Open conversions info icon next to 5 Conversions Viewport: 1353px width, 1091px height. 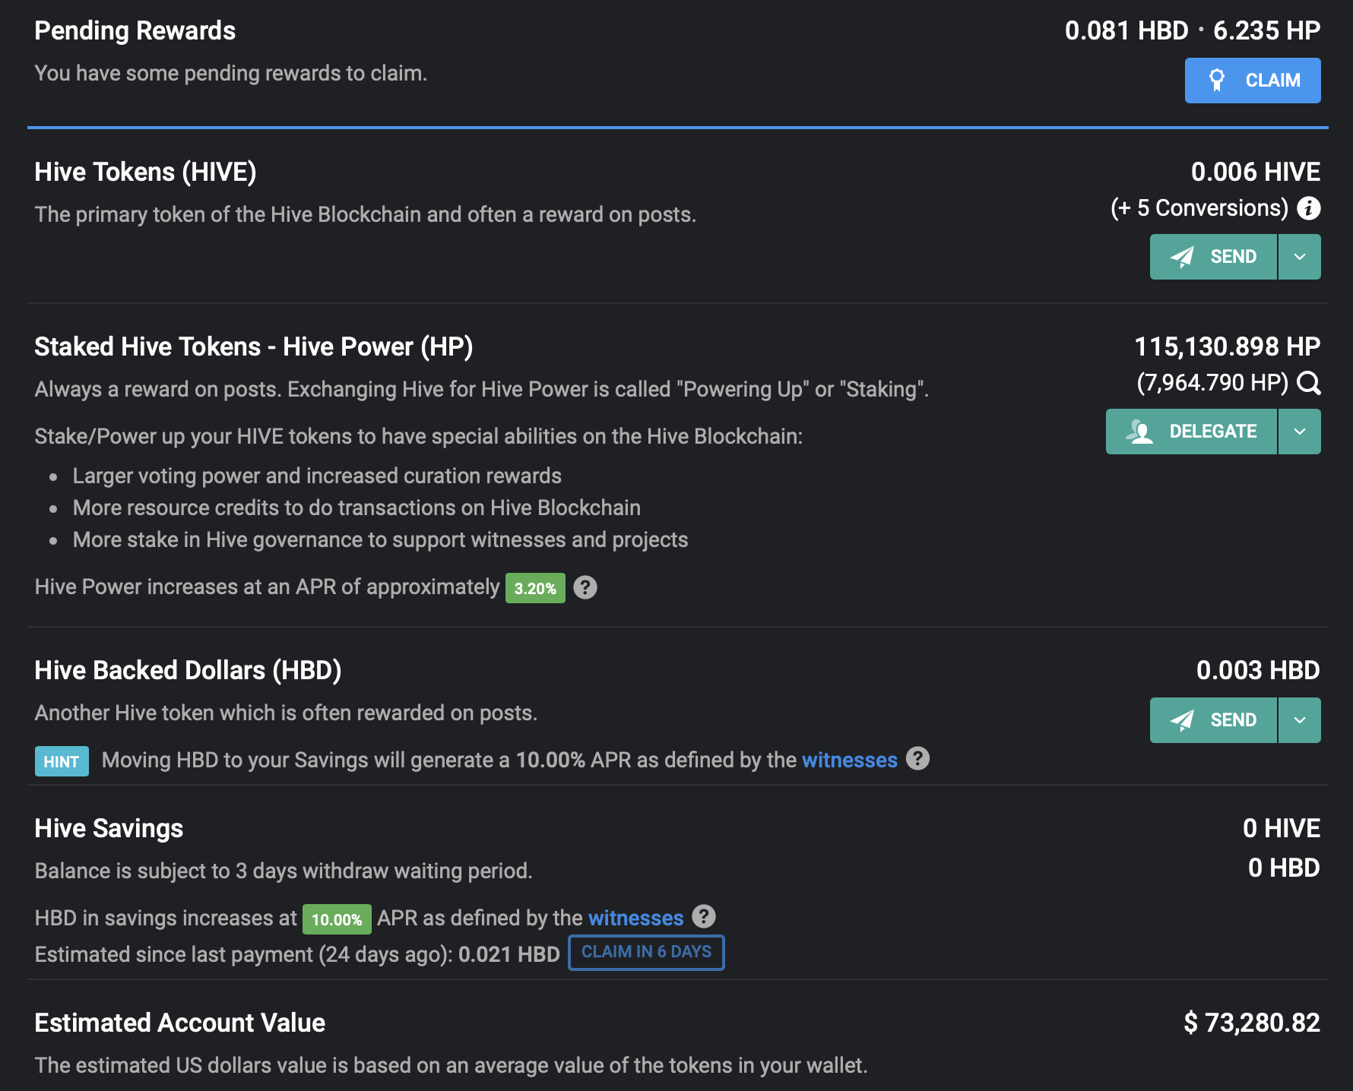click(1308, 208)
